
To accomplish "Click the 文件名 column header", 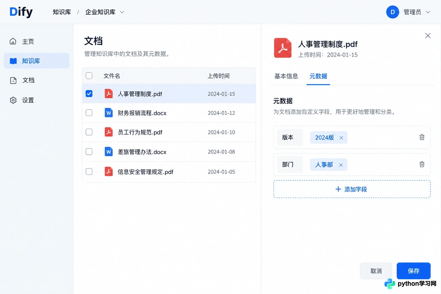I will [x=111, y=76].
